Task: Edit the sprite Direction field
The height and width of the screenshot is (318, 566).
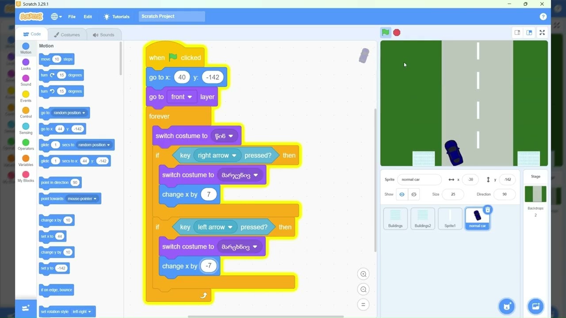Action: coord(505,194)
